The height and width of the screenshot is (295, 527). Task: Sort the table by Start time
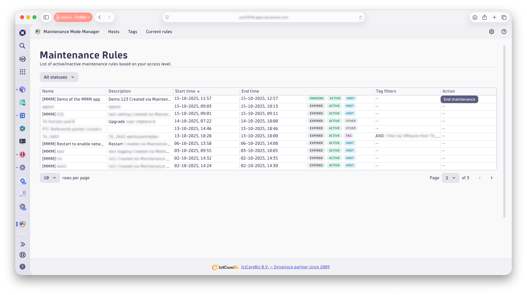click(188, 91)
